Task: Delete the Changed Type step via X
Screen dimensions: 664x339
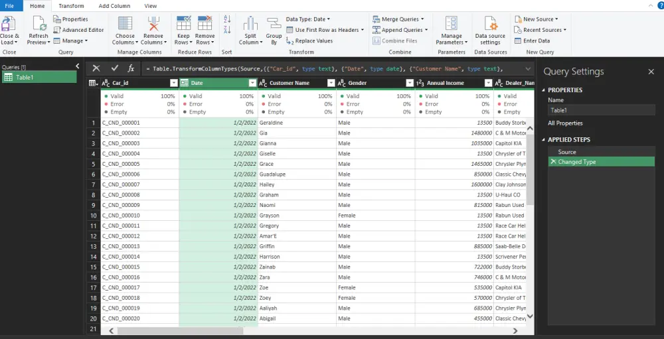Action: (552, 162)
